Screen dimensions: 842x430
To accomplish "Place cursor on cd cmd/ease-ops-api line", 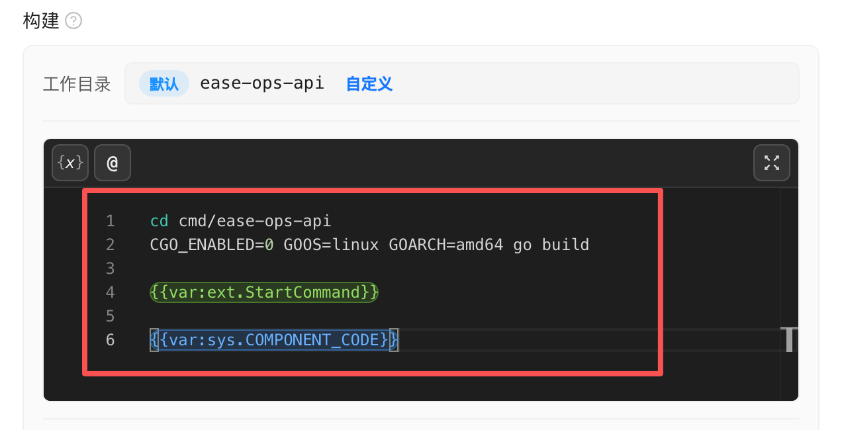I will click(240, 220).
